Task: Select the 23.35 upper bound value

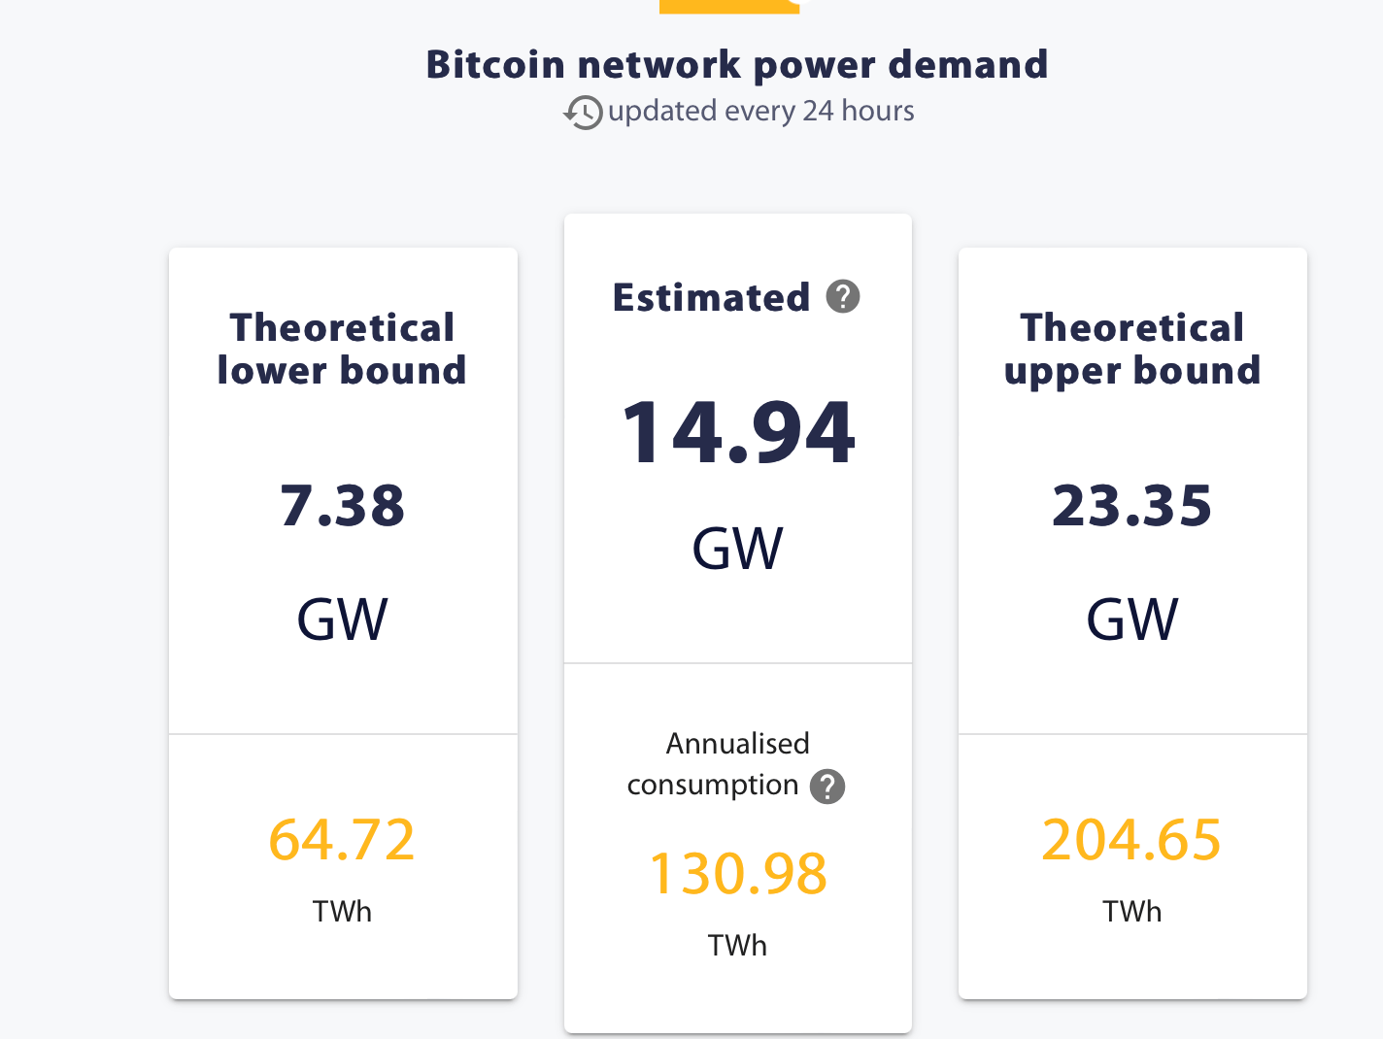Action: point(1131,506)
